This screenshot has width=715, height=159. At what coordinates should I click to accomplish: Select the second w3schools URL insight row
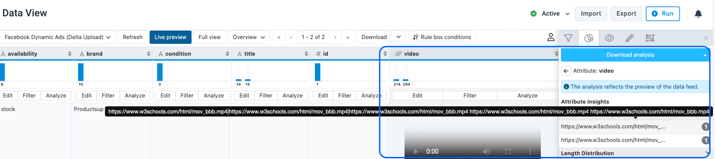pyautogui.click(x=635, y=140)
